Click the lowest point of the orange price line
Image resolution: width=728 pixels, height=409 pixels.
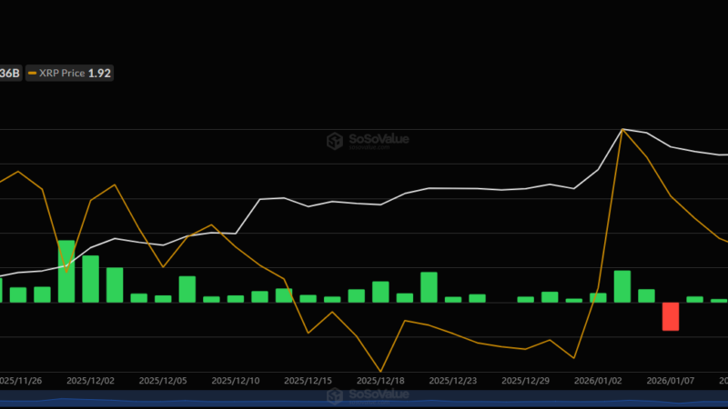tap(380, 372)
